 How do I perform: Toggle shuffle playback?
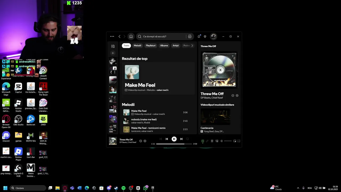point(160,139)
